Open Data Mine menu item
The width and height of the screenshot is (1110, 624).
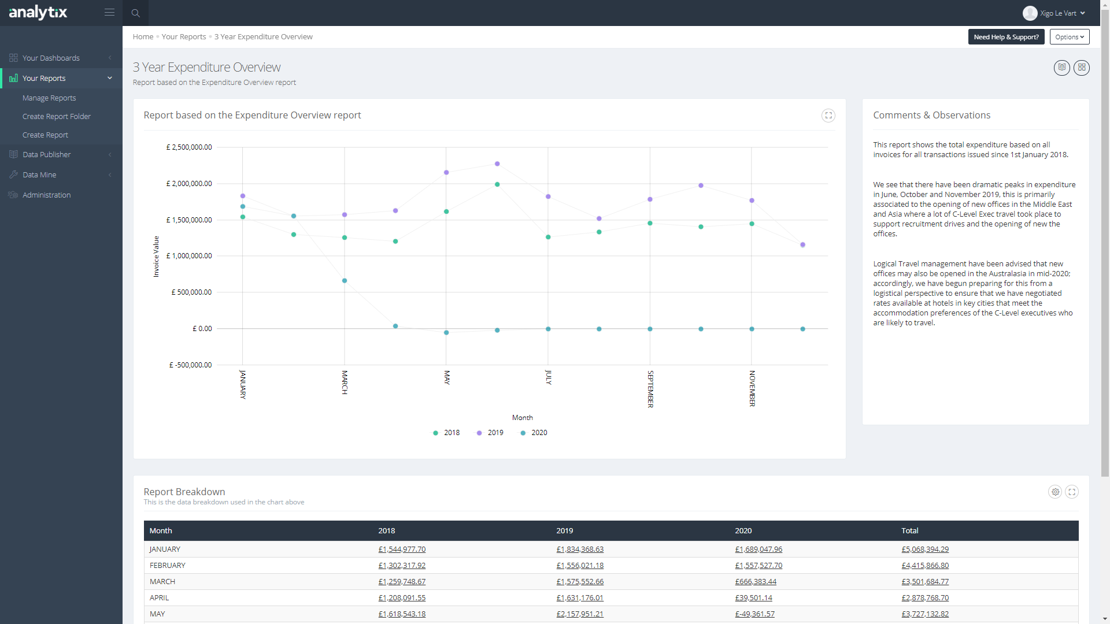coord(61,174)
